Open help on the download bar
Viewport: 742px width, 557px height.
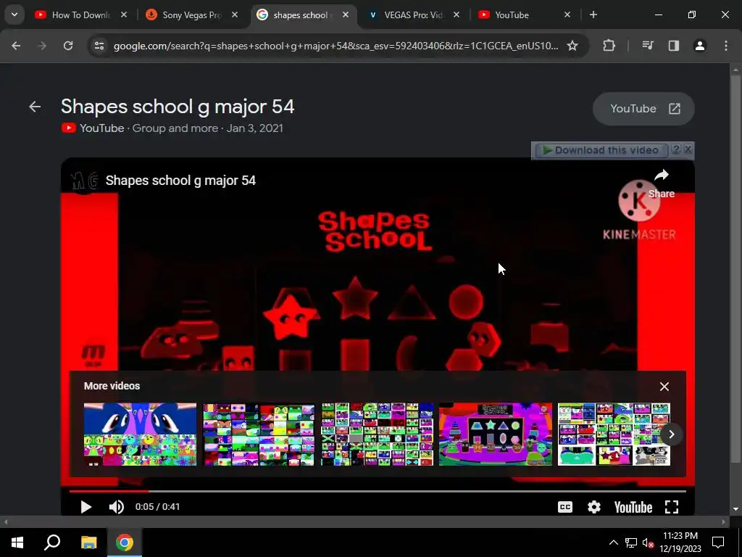pos(676,149)
